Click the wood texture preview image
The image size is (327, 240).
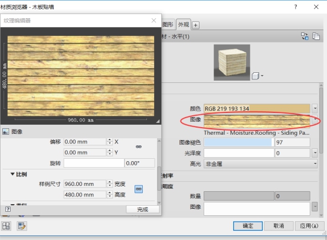tap(81, 76)
